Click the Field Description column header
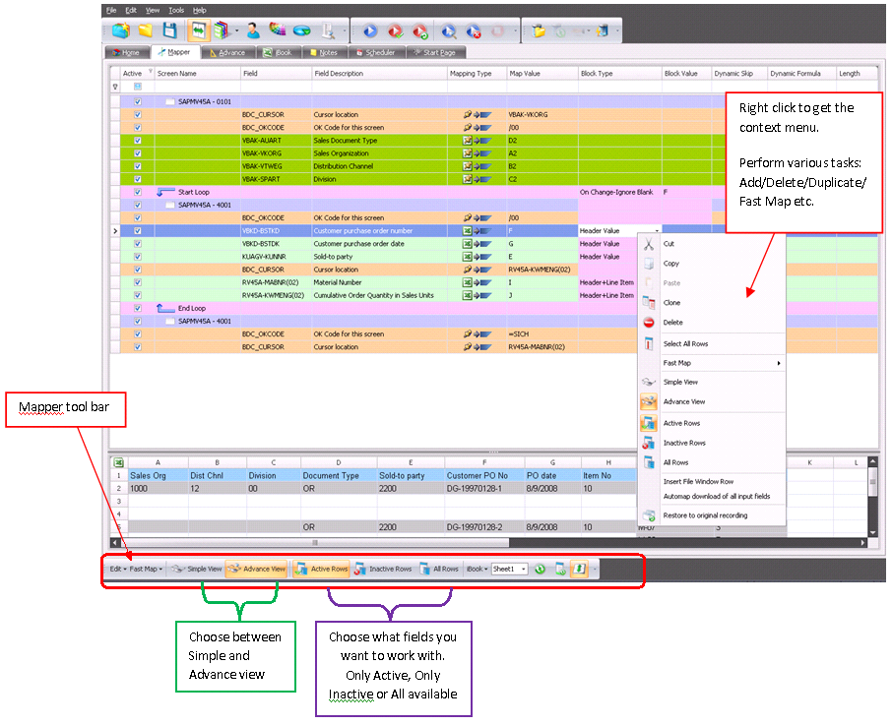 (x=338, y=74)
